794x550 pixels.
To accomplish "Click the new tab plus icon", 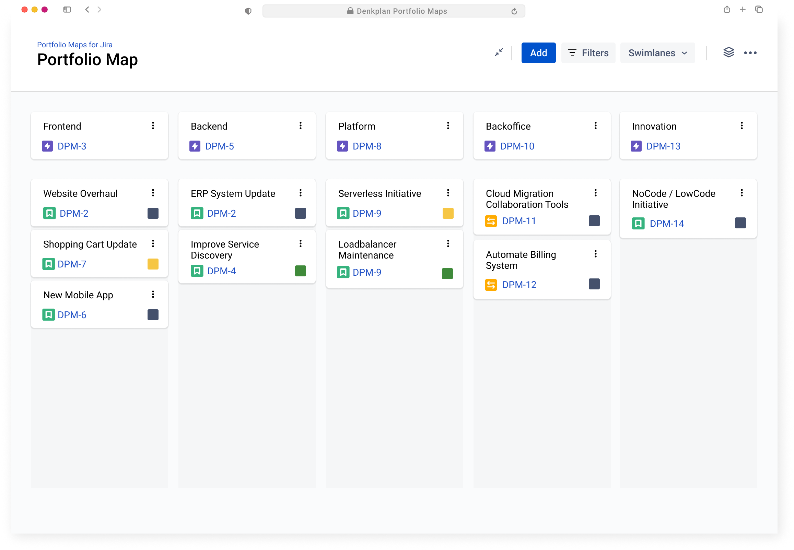I will [743, 9].
